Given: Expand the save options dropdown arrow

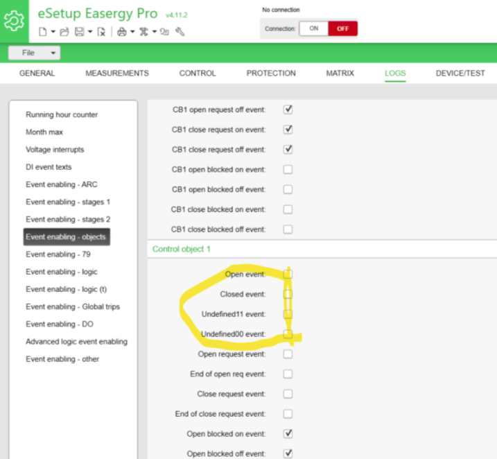Looking at the screenshot, I should (90, 32).
